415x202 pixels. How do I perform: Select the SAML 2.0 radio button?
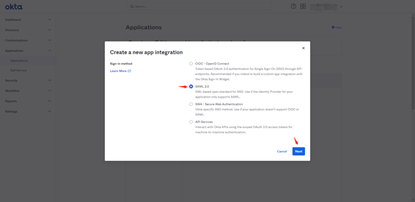coord(191,86)
